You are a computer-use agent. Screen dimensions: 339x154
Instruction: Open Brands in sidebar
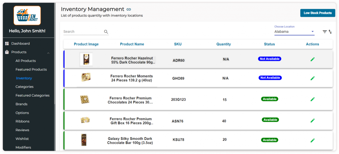tap(22, 104)
